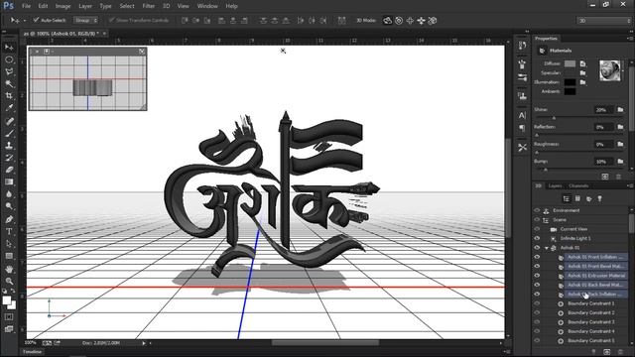Image resolution: width=635 pixels, height=357 pixels.
Task: Hide the Ashok 01 mesh
Action: pyautogui.click(x=537, y=248)
